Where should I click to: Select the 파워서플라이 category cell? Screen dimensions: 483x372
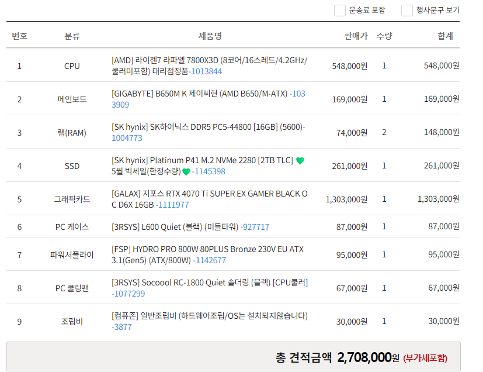tap(72, 255)
